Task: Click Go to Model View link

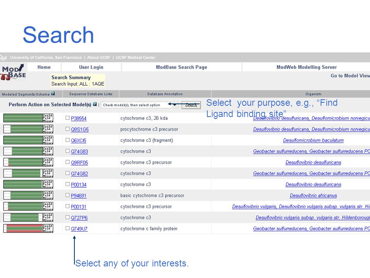Action: [x=350, y=76]
